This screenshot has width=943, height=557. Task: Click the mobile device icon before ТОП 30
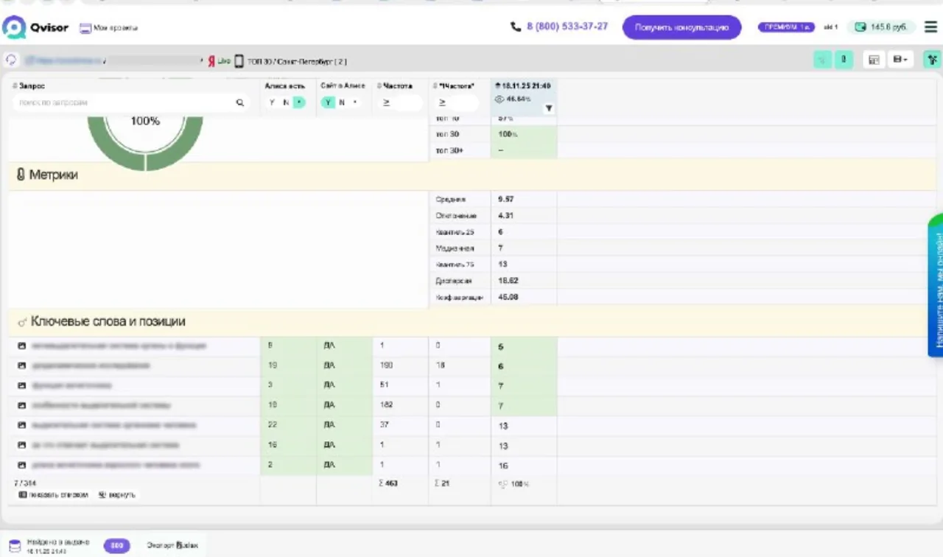[239, 61]
